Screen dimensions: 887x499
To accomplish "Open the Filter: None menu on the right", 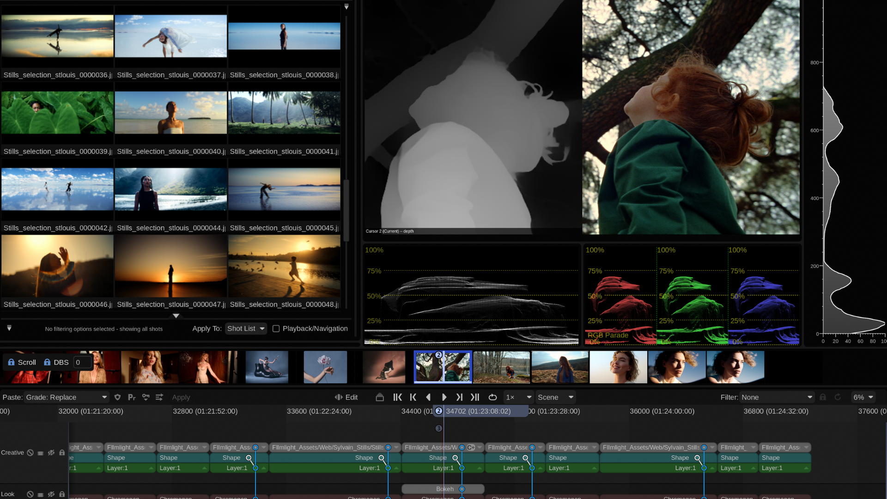I will click(776, 397).
